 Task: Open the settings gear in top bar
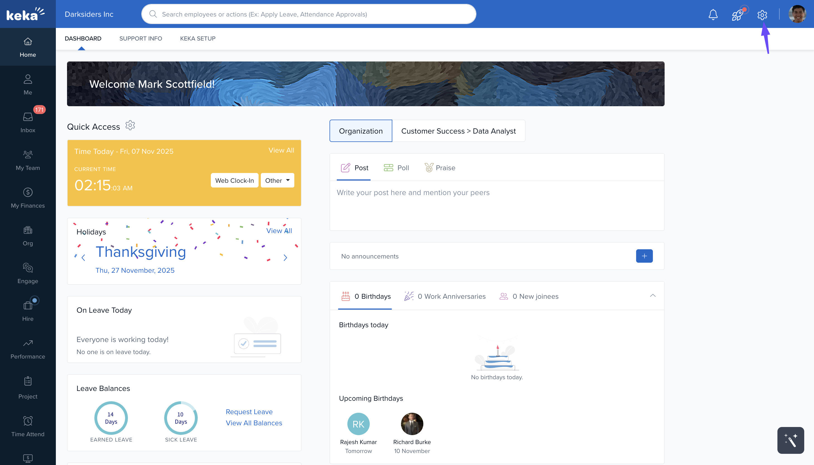[x=762, y=15]
